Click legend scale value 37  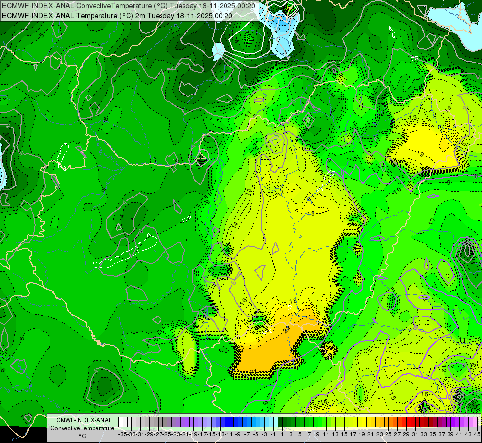click(x=442, y=434)
